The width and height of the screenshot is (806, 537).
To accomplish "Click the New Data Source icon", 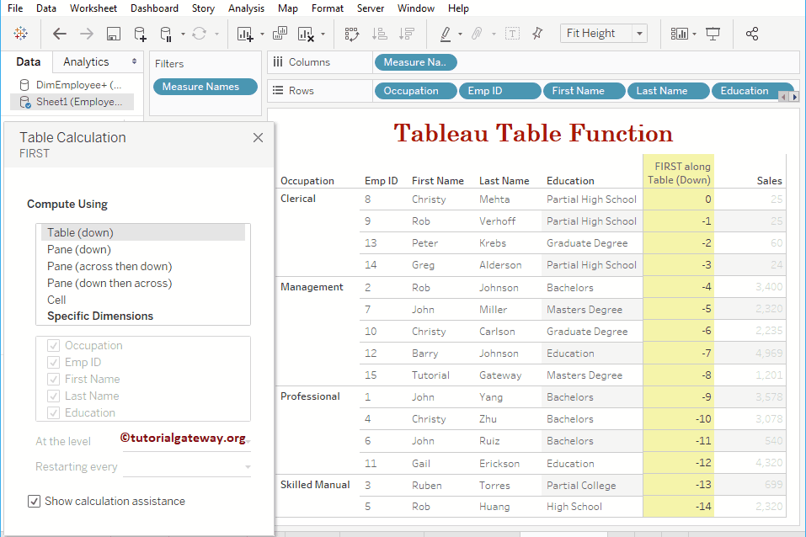I will [x=141, y=34].
